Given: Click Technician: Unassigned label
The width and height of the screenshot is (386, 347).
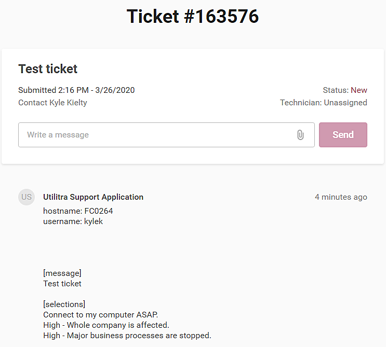Looking at the screenshot, I should tap(323, 103).
